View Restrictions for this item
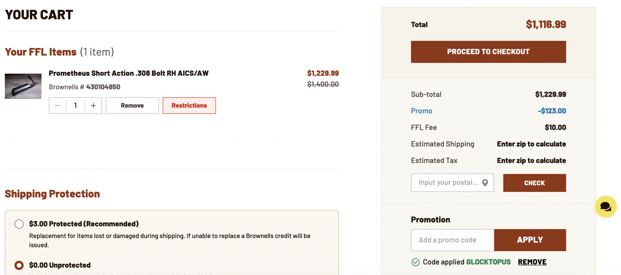The height and width of the screenshot is (275, 621). (189, 106)
